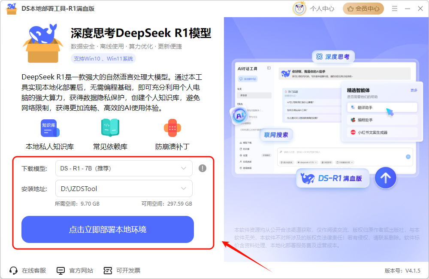
Task: Select 翻译助手 in the agents list
Action: [x=382, y=107]
